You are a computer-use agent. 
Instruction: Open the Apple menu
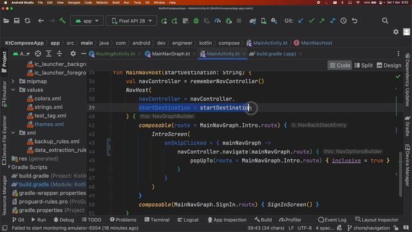tap(5, 3)
